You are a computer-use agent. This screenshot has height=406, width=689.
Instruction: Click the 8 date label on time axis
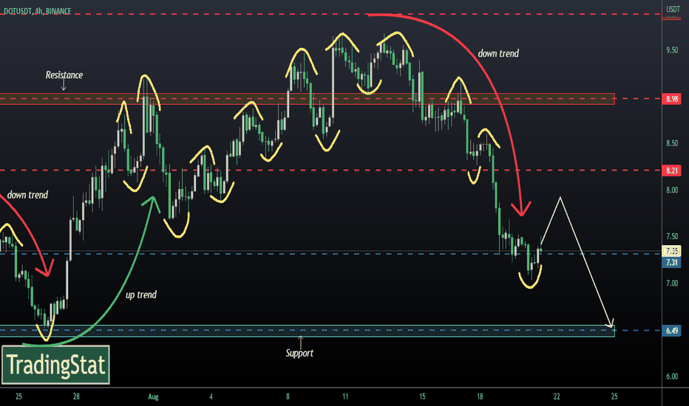288,396
